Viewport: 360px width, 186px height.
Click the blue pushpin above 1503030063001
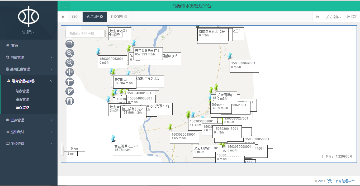tap(98, 51)
